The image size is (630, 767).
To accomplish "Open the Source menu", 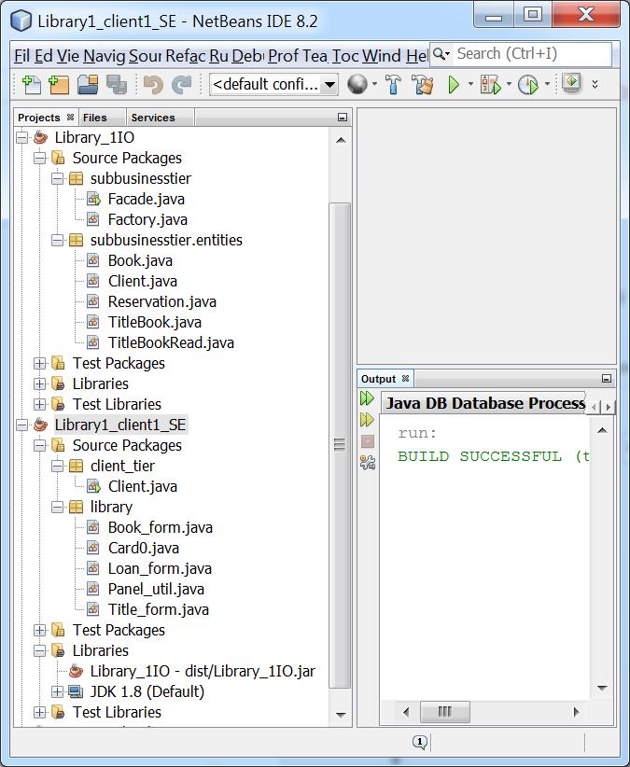I will (x=146, y=56).
